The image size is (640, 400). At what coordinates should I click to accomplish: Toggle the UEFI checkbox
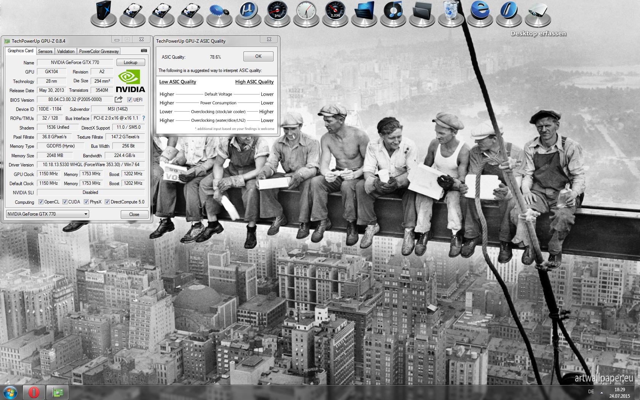[130, 100]
